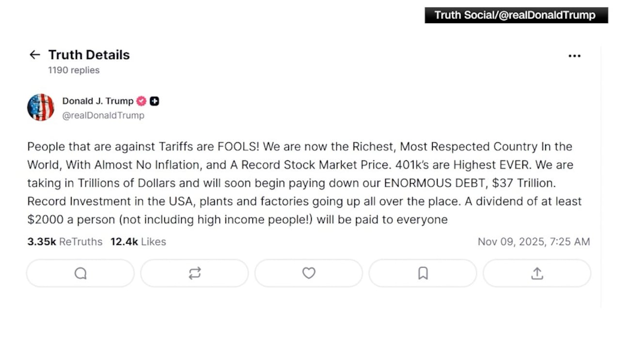Viewport: 630px width, 353px height.
Task: Click the back arrow beside Truth Details
Action: pyautogui.click(x=34, y=55)
